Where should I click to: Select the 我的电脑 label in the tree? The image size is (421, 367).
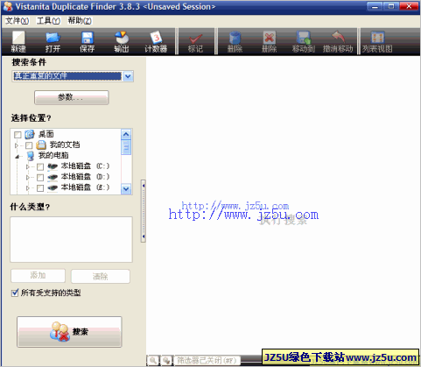coord(53,155)
